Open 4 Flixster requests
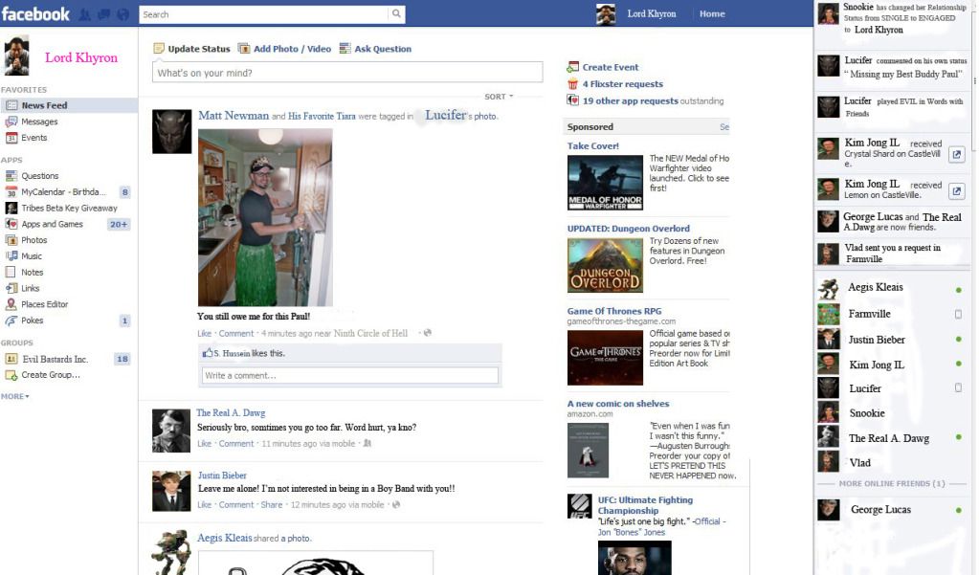 click(622, 84)
